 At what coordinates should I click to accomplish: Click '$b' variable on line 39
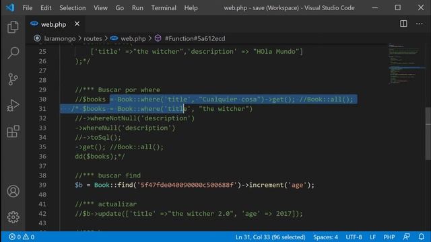click(79, 185)
